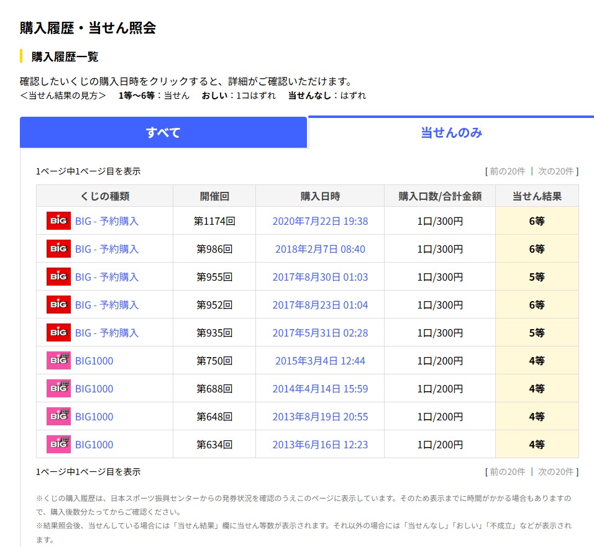Viewport: 594px width, 547px height.
Task: Open purchase details for 2013年8月19日 20:55
Action: pos(320,417)
